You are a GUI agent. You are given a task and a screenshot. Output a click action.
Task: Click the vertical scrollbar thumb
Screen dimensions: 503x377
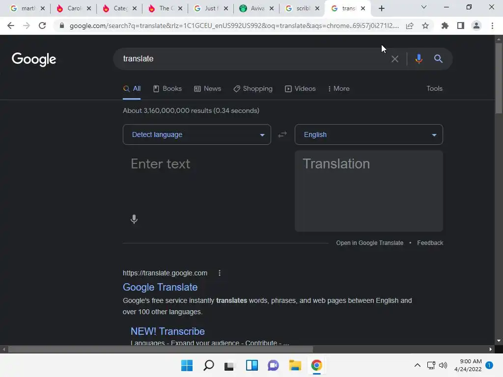pyautogui.click(x=499, y=78)
